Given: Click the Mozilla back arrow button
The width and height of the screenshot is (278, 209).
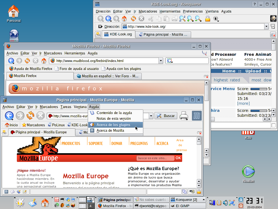Looking at the screenshot, I should click(x=9, y=116).
